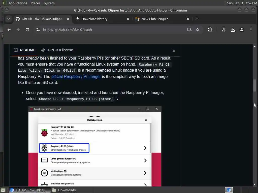The height and width of the screenshot is (193, 258).
Task: Click the forward navigation arrow
Action: 18,30
